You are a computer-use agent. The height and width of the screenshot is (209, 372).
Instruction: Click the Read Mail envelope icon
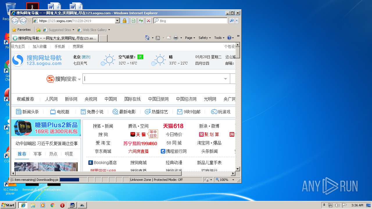169,38
